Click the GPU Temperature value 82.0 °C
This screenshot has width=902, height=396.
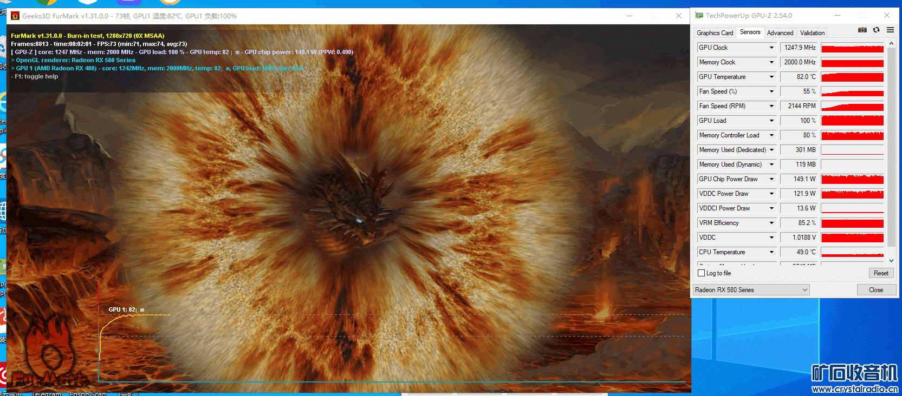pos(799,77)
